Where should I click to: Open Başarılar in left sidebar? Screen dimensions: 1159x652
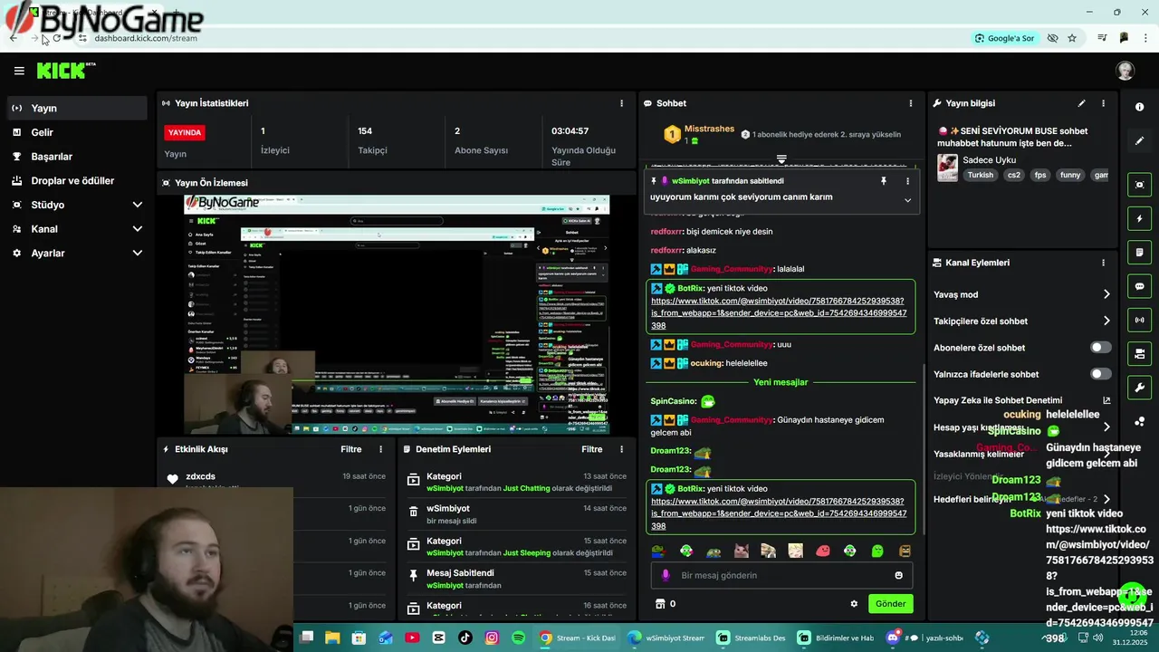coord(76,157)
